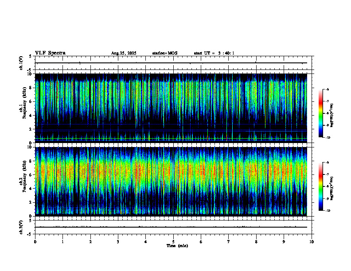Screen dimensions: 351x271
Task: Click inside the ch.1 spectrogram panel
Action: tap(171, 108)
